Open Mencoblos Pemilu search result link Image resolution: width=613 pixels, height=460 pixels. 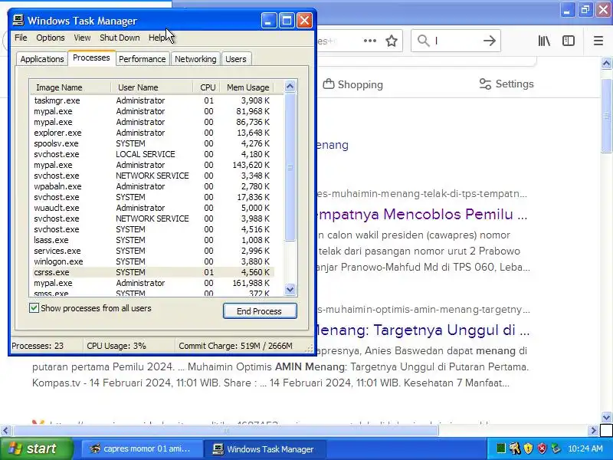[422, 215]
